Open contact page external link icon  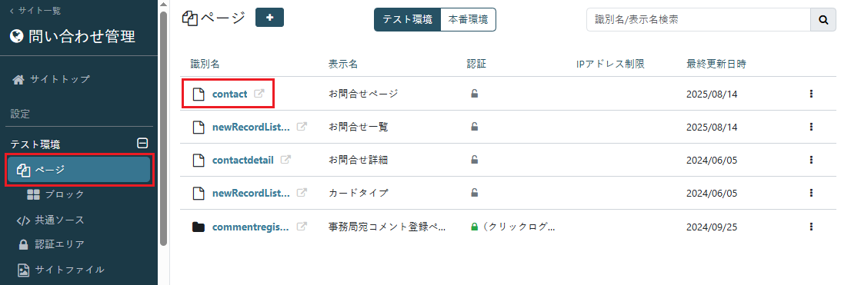(259, 94)
